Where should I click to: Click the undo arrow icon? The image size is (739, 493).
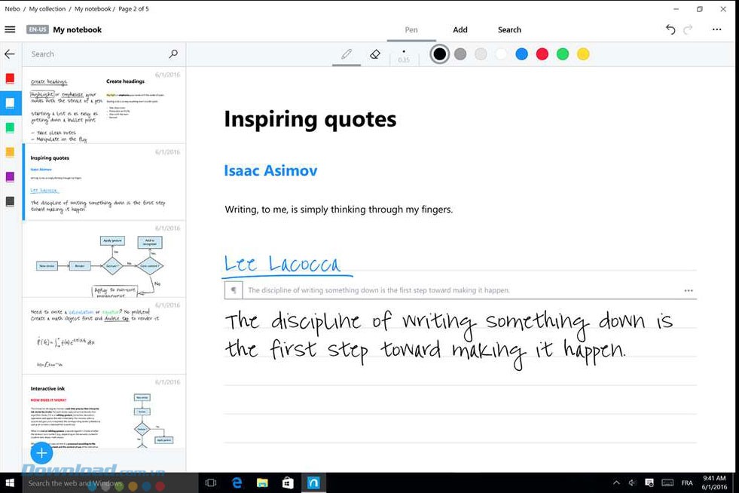point(670,30)
